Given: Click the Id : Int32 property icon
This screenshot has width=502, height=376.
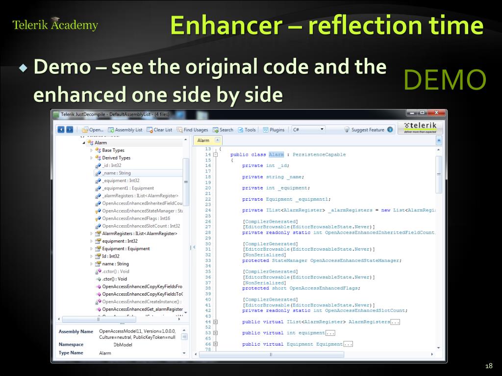Looking at the screenshot, I should [98, 257].
